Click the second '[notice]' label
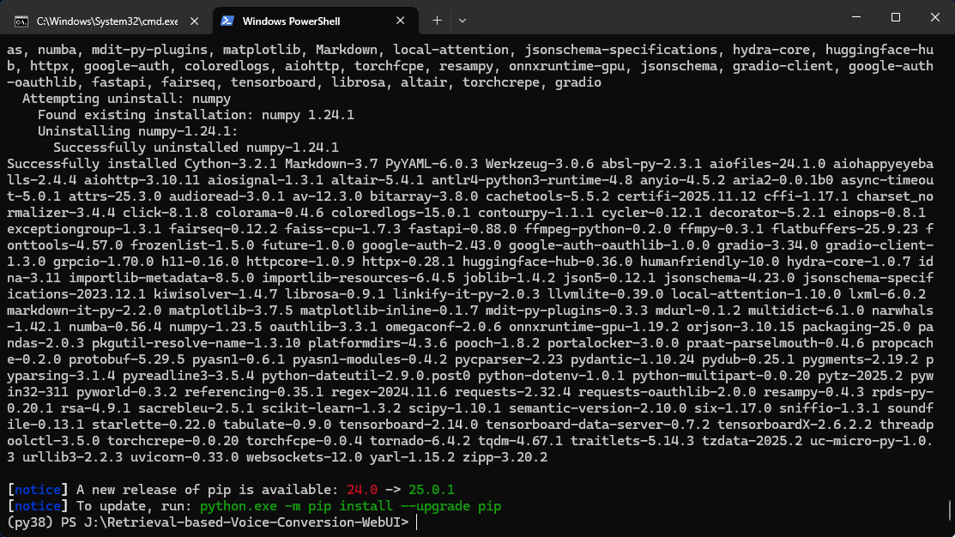 (37, 506)
